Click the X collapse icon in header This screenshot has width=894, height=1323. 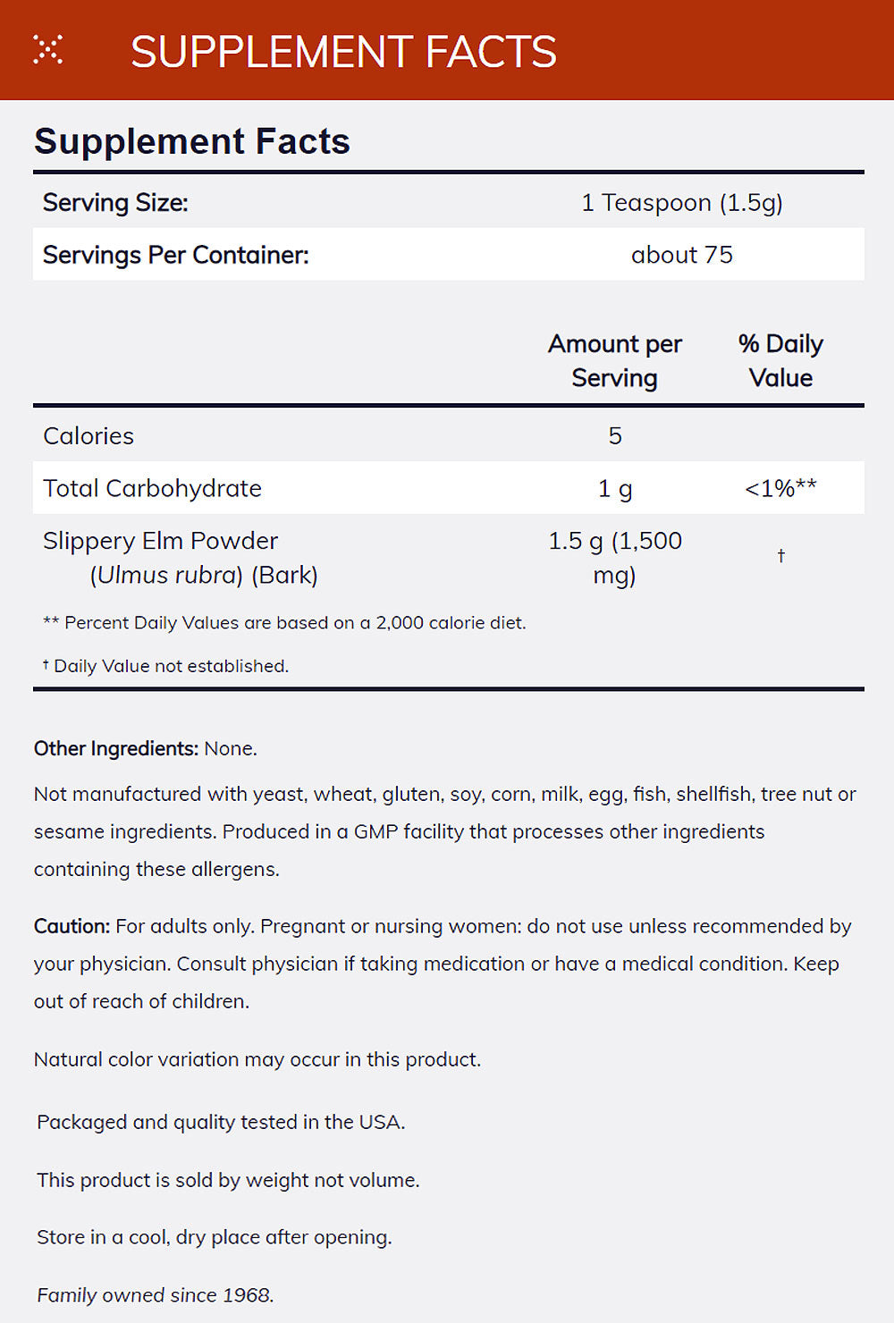47,50
